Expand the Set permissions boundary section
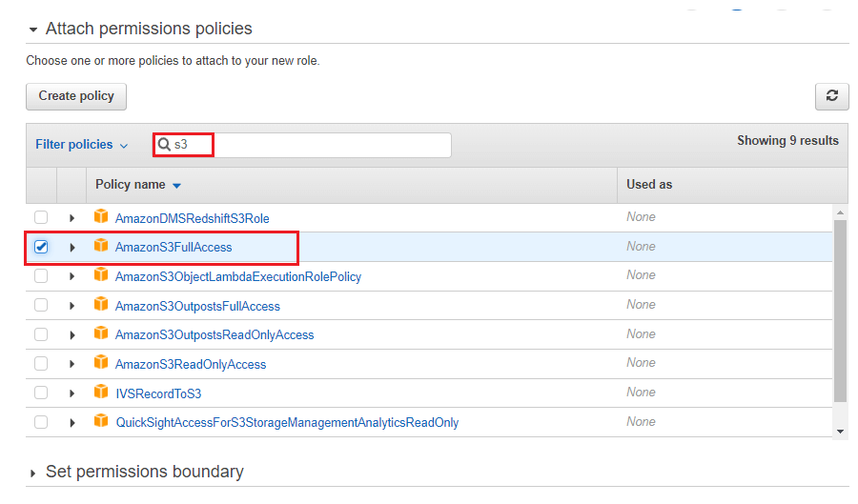The image size is (858, 504). click(x=32, y=473)
